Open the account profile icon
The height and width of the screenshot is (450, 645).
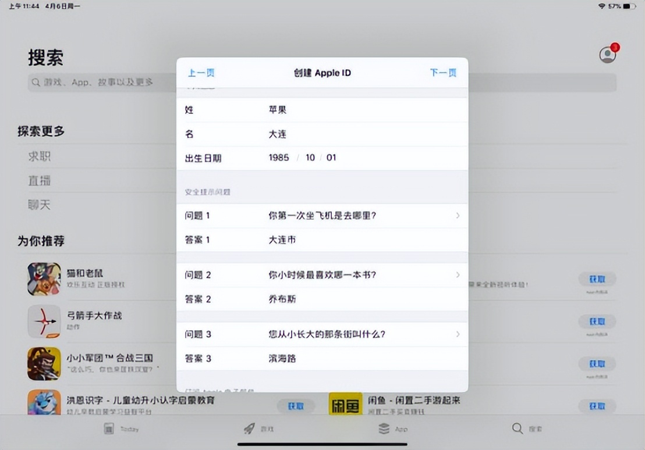pos(607,55)
